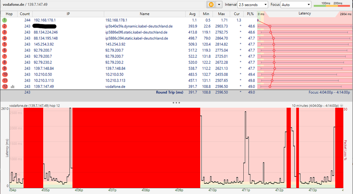Select the red hop 9 circle
This screenshot has width=353, height=194.
click(x=5, y=68)
